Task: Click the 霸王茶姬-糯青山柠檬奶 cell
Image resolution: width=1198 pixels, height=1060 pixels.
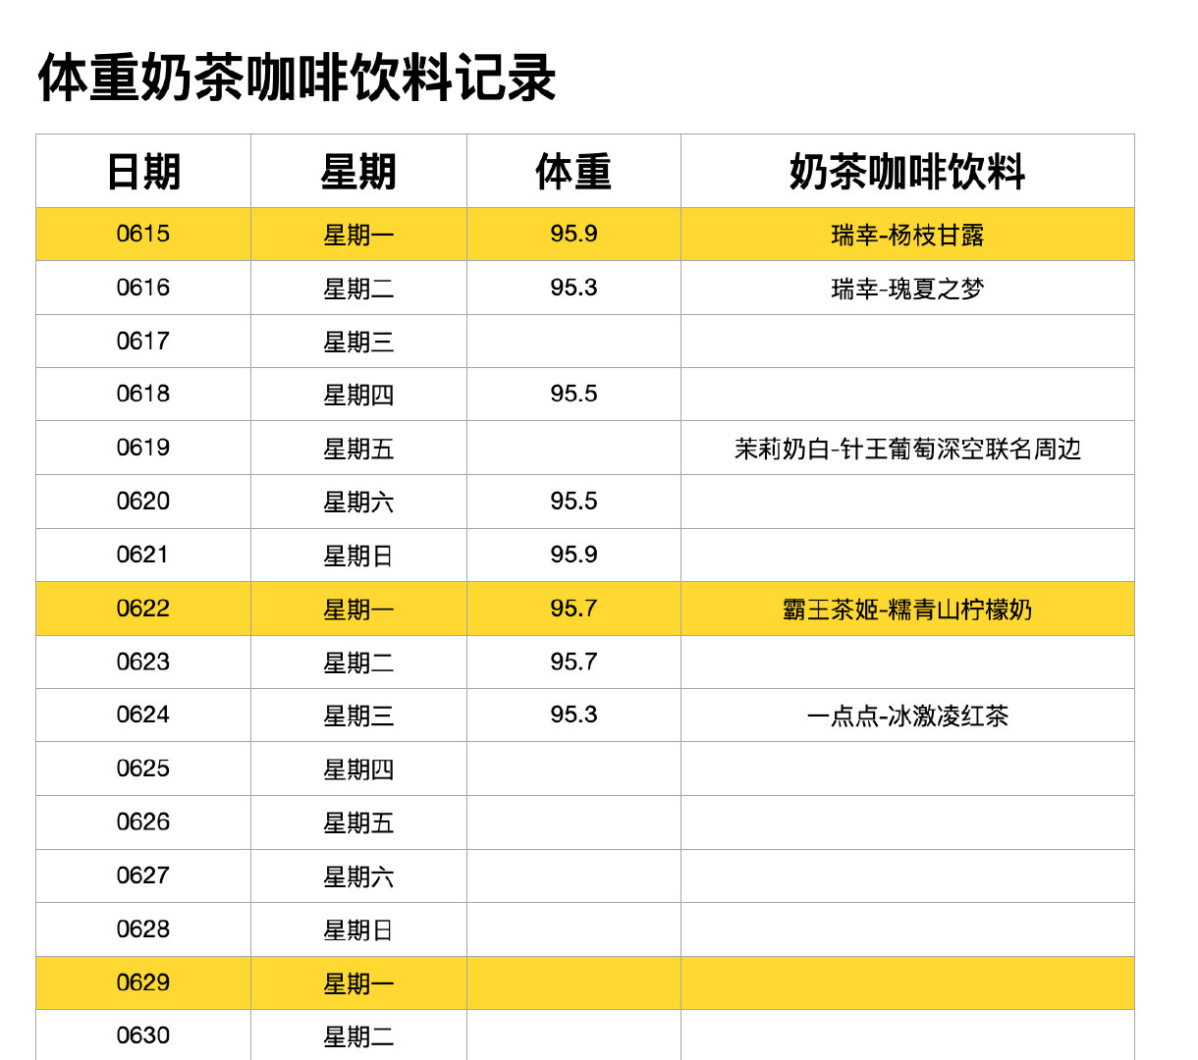Action: coord(907,609)
